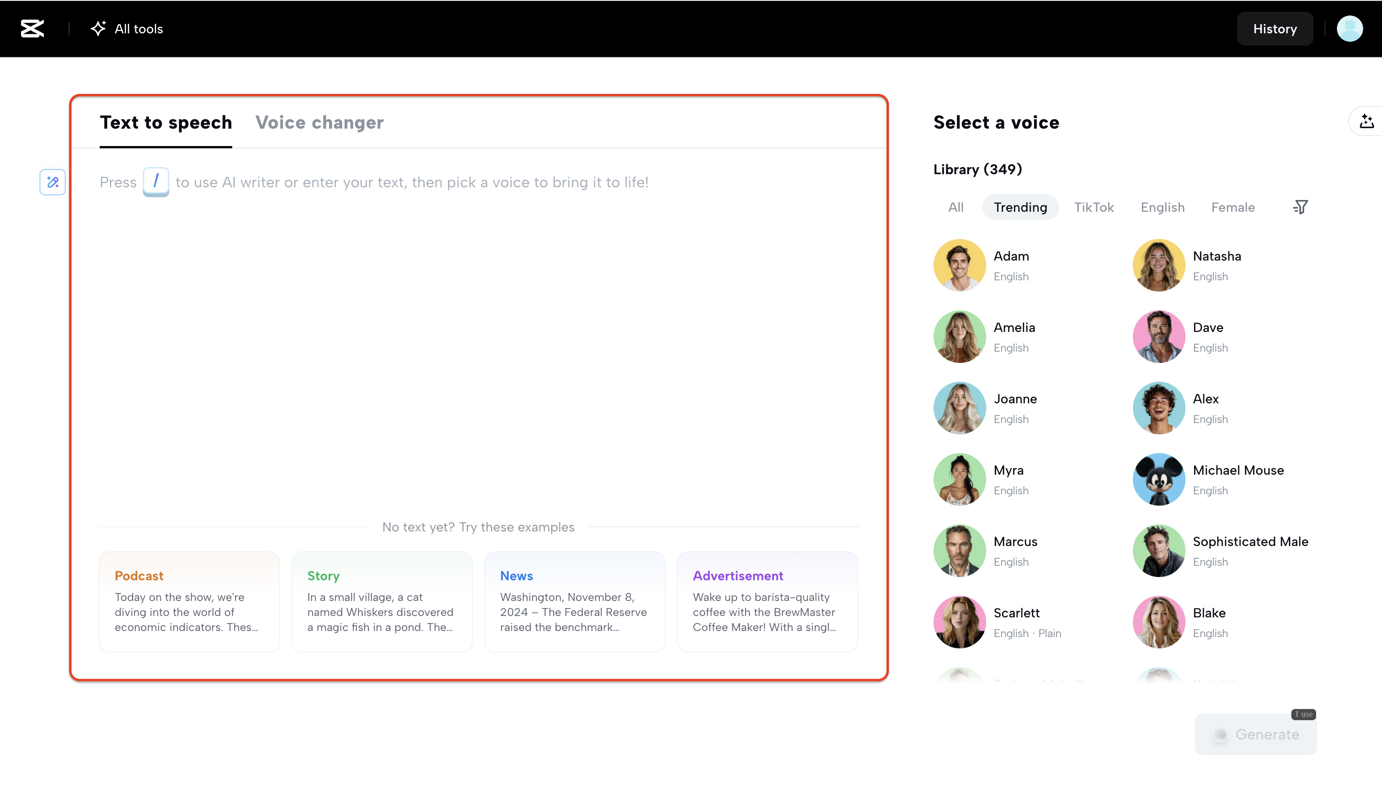
Task: Open All tools menu
Action: pyautogui.click(x=127, y=29)
